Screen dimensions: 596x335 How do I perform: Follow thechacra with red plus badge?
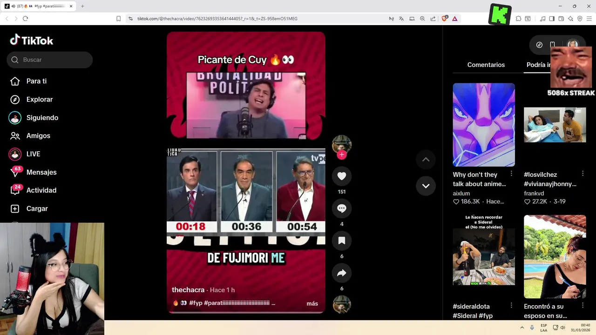[x=342, y=155]
